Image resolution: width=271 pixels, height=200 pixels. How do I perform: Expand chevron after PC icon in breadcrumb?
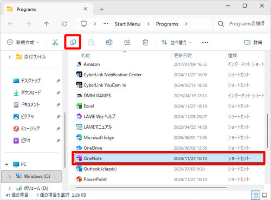click(95, 24)
